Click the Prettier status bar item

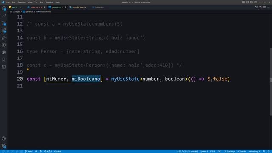(242, 151)
